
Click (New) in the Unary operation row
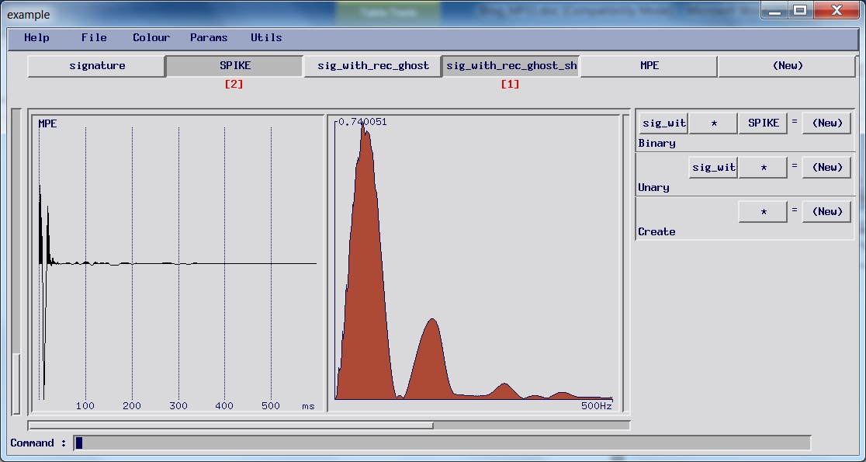[826, 166]
